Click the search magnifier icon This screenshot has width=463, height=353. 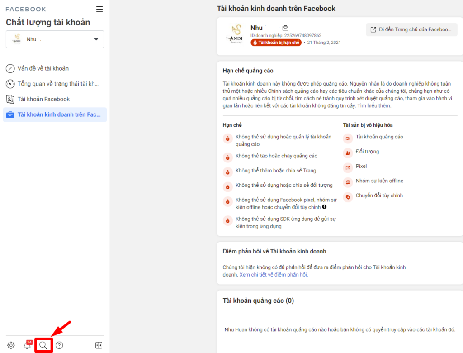click(43, 345)
